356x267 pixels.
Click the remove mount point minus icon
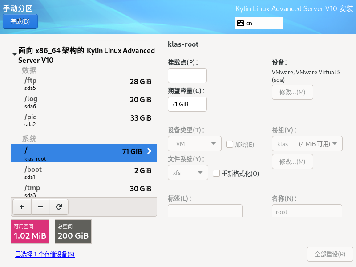(x=40, y=207)
